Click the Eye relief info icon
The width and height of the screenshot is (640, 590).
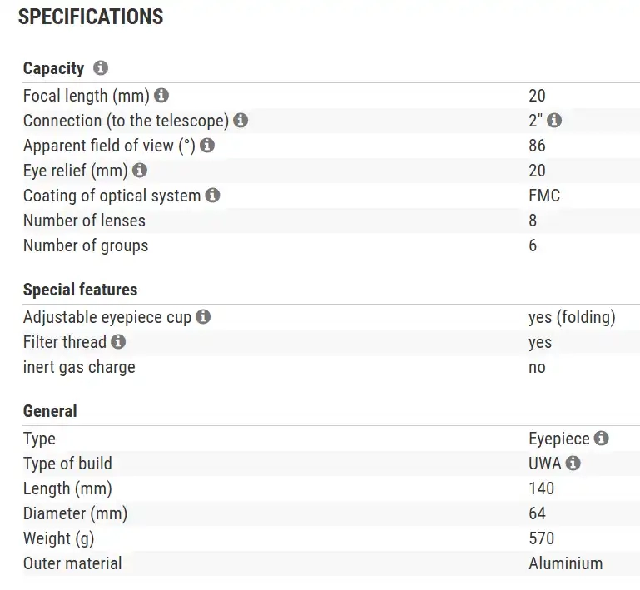pos(140,171)
